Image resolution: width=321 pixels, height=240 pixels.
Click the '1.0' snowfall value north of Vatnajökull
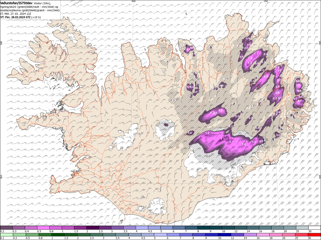pyautogui.click(x=244, y=144)
